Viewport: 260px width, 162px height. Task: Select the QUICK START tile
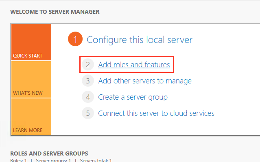point(31,42)
